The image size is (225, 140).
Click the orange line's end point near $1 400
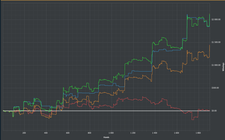[210, 45]
